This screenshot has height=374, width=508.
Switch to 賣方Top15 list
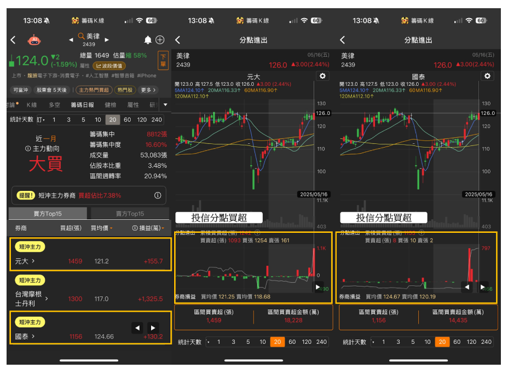click(x=130, y=214)
